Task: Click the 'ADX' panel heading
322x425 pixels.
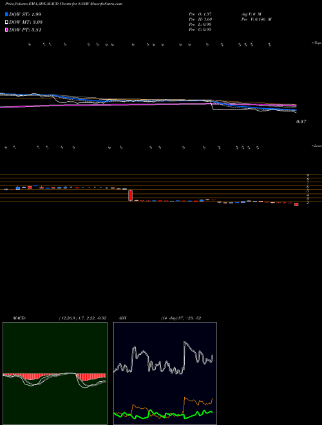Action: (x=122, y=318)
